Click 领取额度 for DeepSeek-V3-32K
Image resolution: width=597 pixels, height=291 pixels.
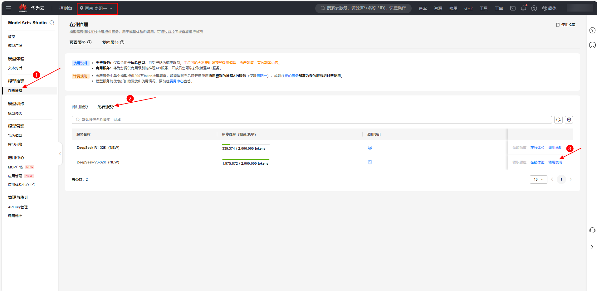(x=519, y=162)
